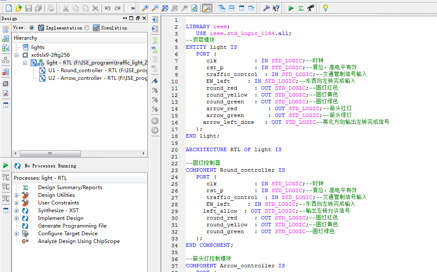437x272 pixels.
Task: Click the What's This help icon
Action: 276,8
